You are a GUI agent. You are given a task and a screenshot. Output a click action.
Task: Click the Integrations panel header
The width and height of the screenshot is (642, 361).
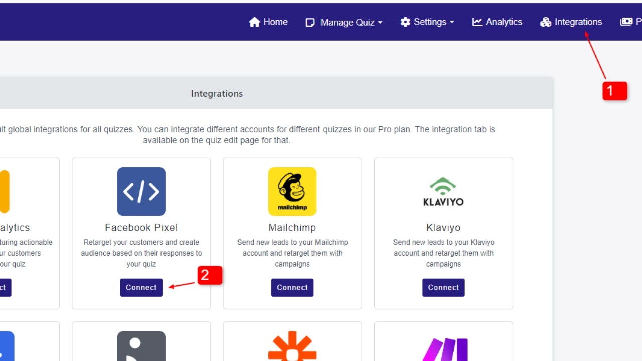(276, 93)
